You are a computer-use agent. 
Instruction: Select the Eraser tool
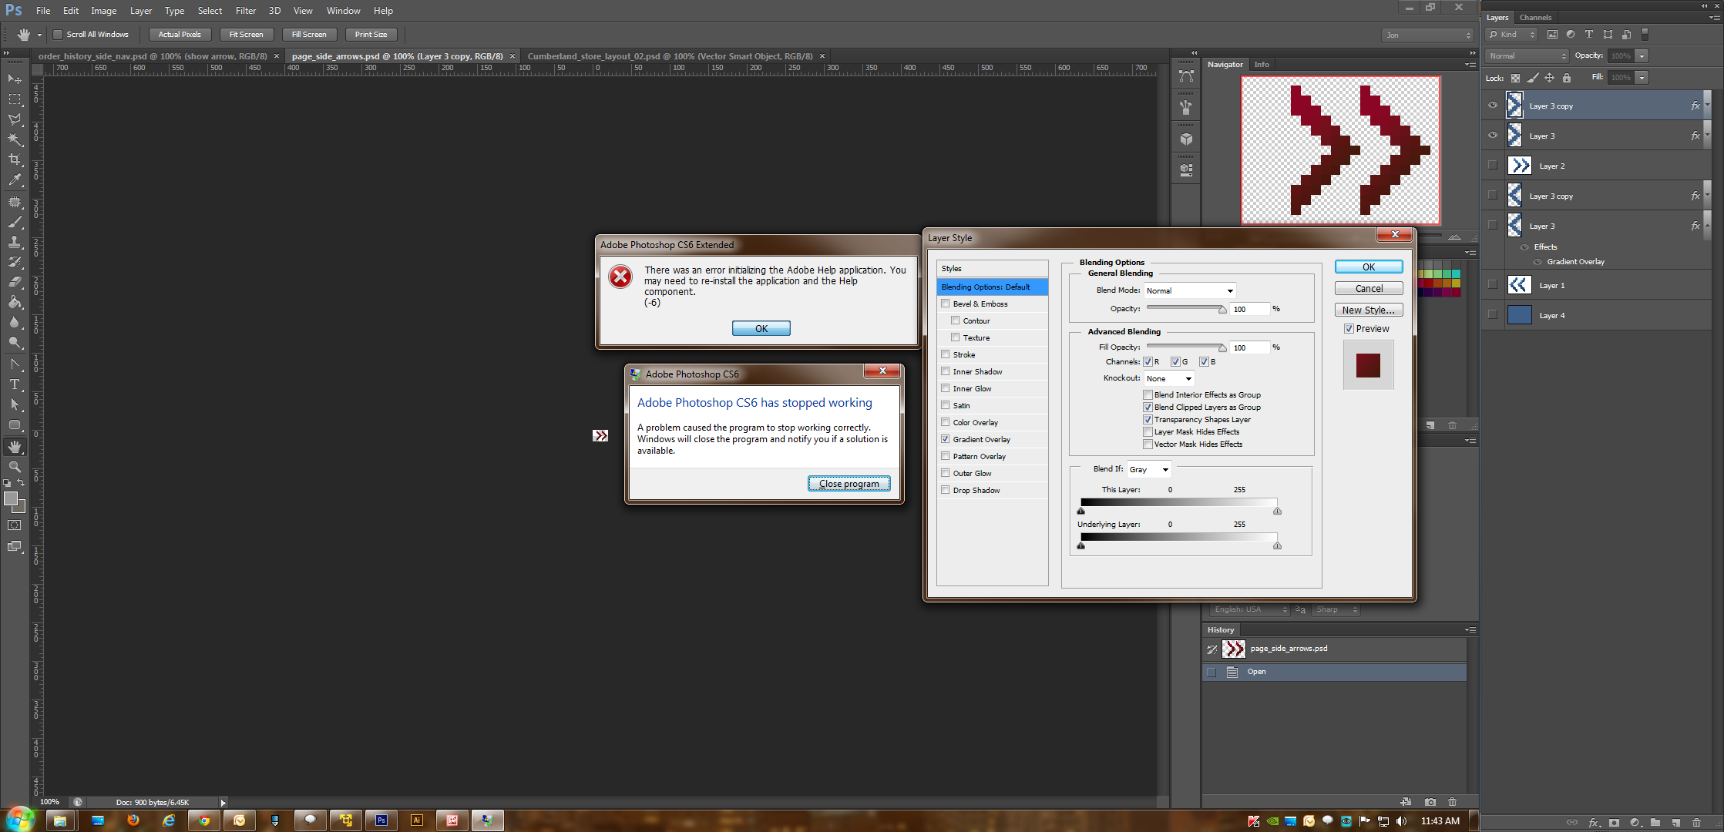click(x=15, y=282)
